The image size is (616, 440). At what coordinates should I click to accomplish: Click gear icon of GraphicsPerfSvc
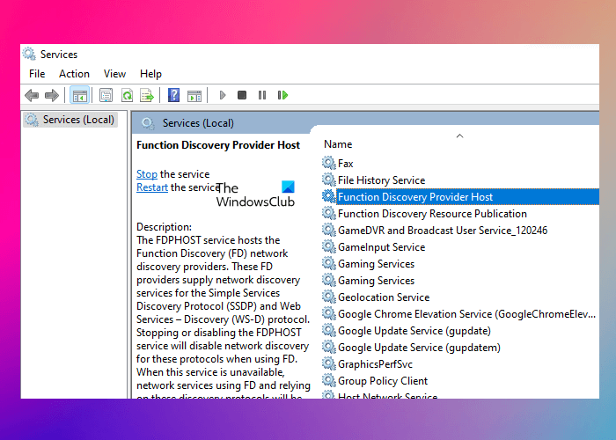328,363
